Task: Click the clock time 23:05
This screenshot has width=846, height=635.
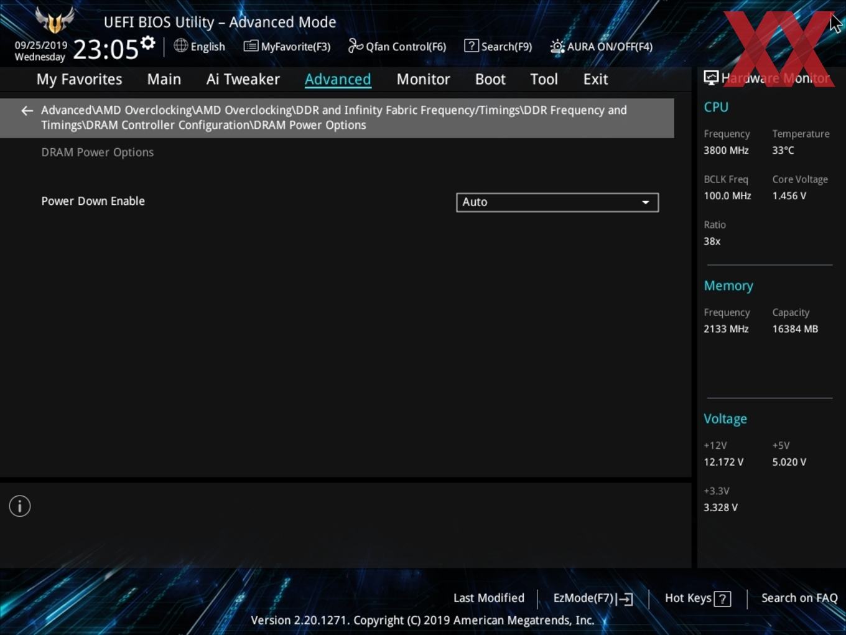Action: pyautogui.click(x=105, y=49)
